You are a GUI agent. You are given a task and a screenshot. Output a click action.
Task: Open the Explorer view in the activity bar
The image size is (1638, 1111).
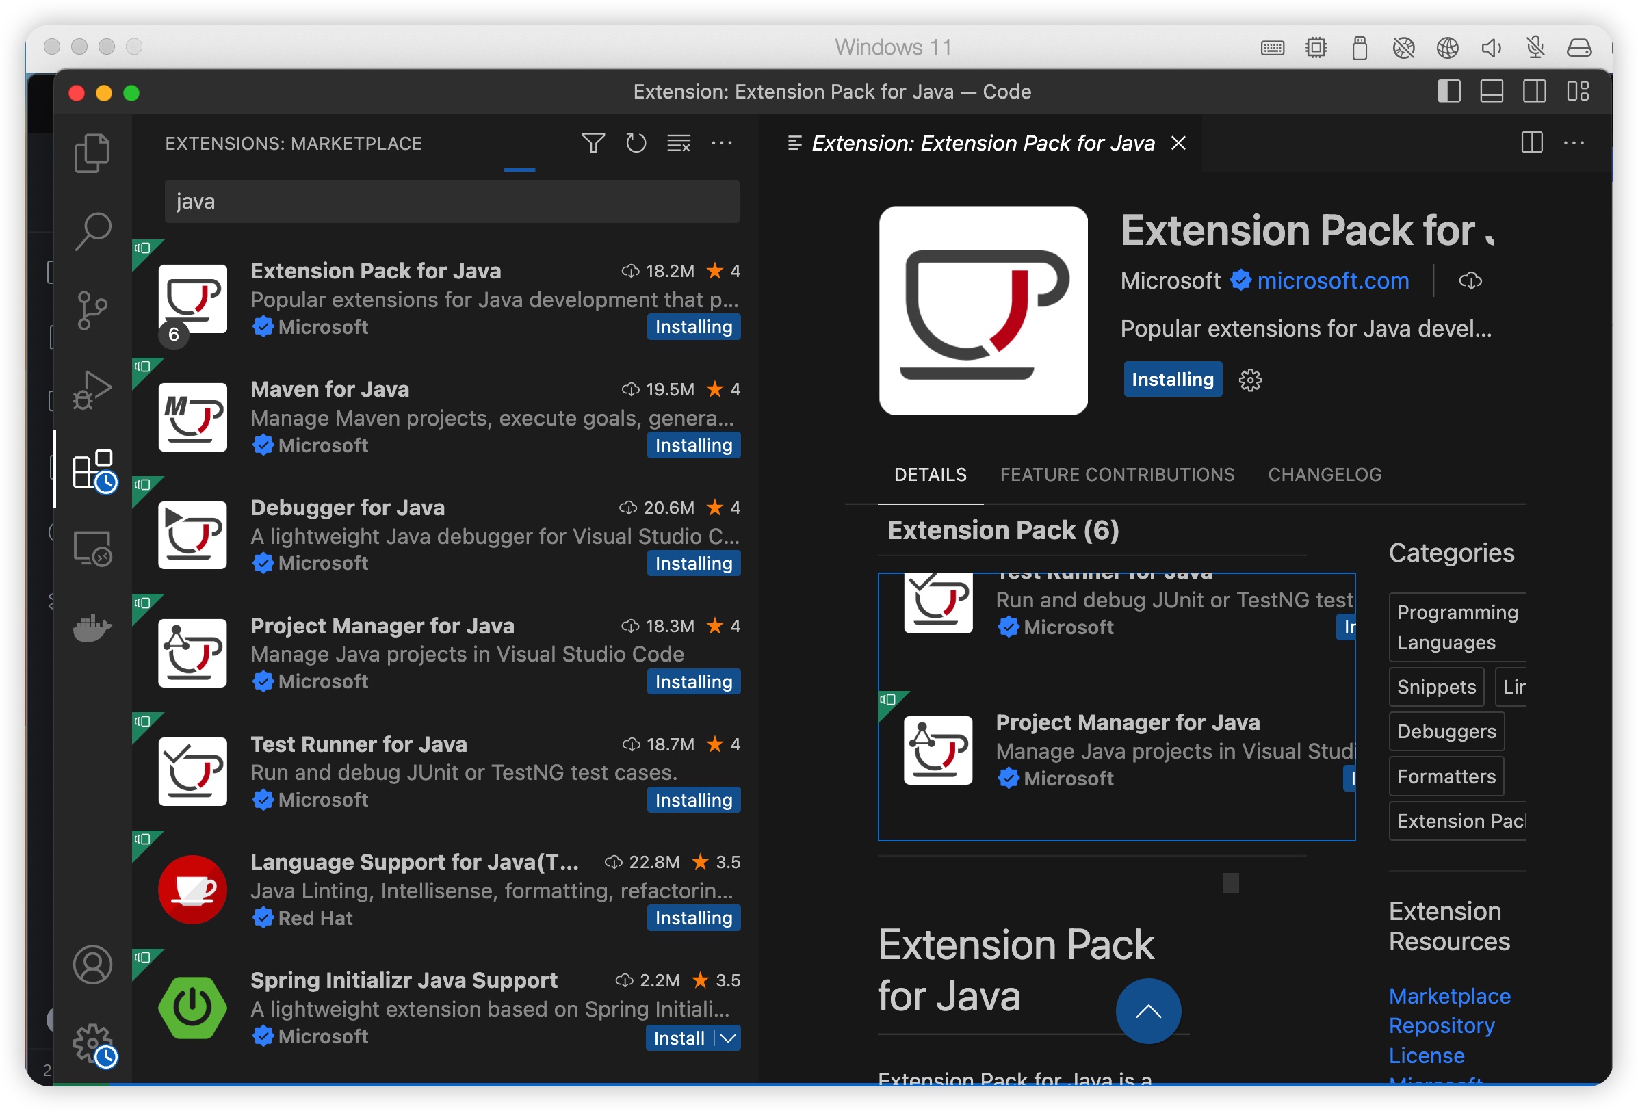[x=92, y=153]
